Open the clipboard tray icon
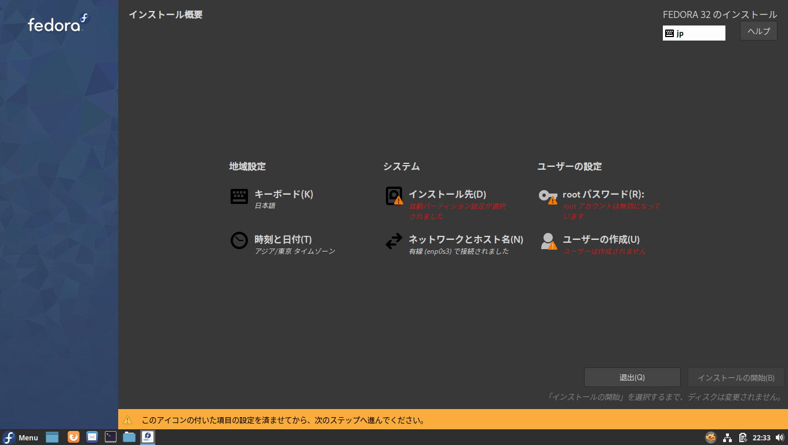Viewport: 788px width, 445px height. pos(743,437)
